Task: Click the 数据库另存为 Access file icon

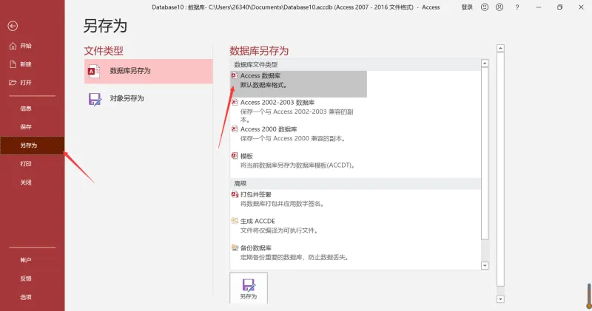Action: pos(94,71)
